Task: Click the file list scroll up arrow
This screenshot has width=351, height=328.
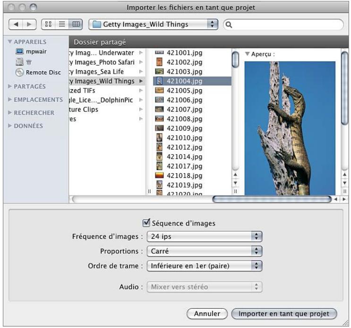Action: pos(235,175)
